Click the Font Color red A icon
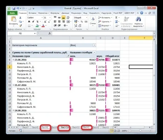 click(x=43, y=26)
